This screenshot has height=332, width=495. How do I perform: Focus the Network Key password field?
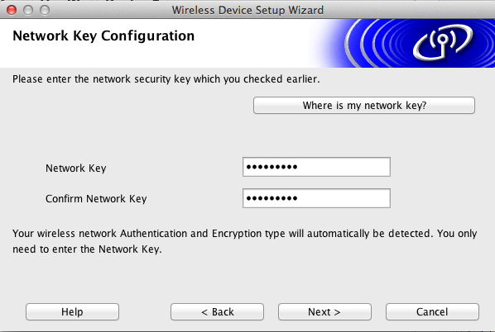(316, 167)
